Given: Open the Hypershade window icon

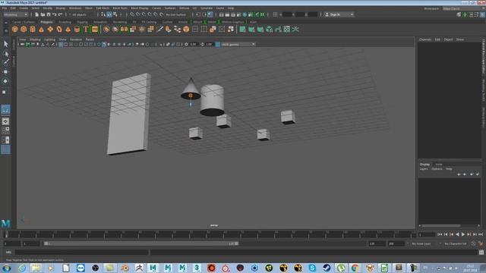Looking at the screenshot, I should pos(245,14).
